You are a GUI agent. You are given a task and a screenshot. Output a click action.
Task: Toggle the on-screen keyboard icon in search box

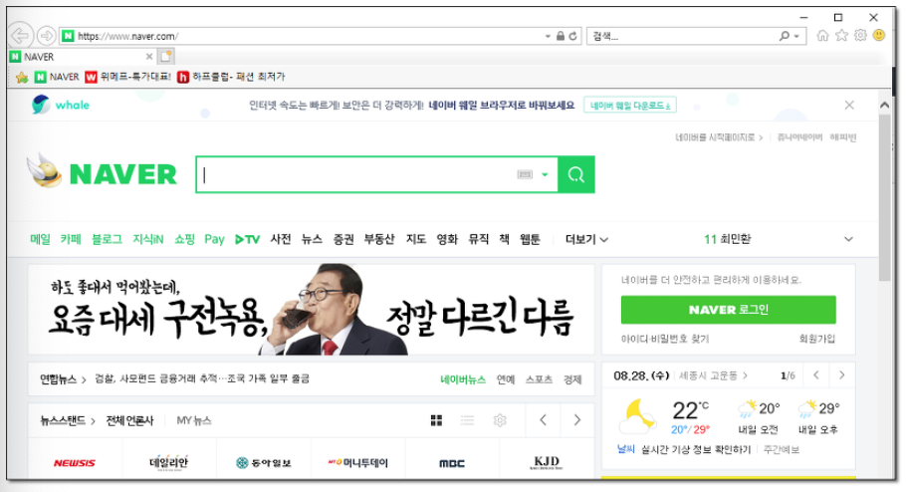click(525, 174)
